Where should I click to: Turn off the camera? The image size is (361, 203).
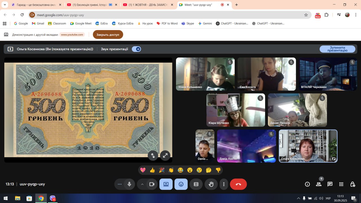coord(152,184)
